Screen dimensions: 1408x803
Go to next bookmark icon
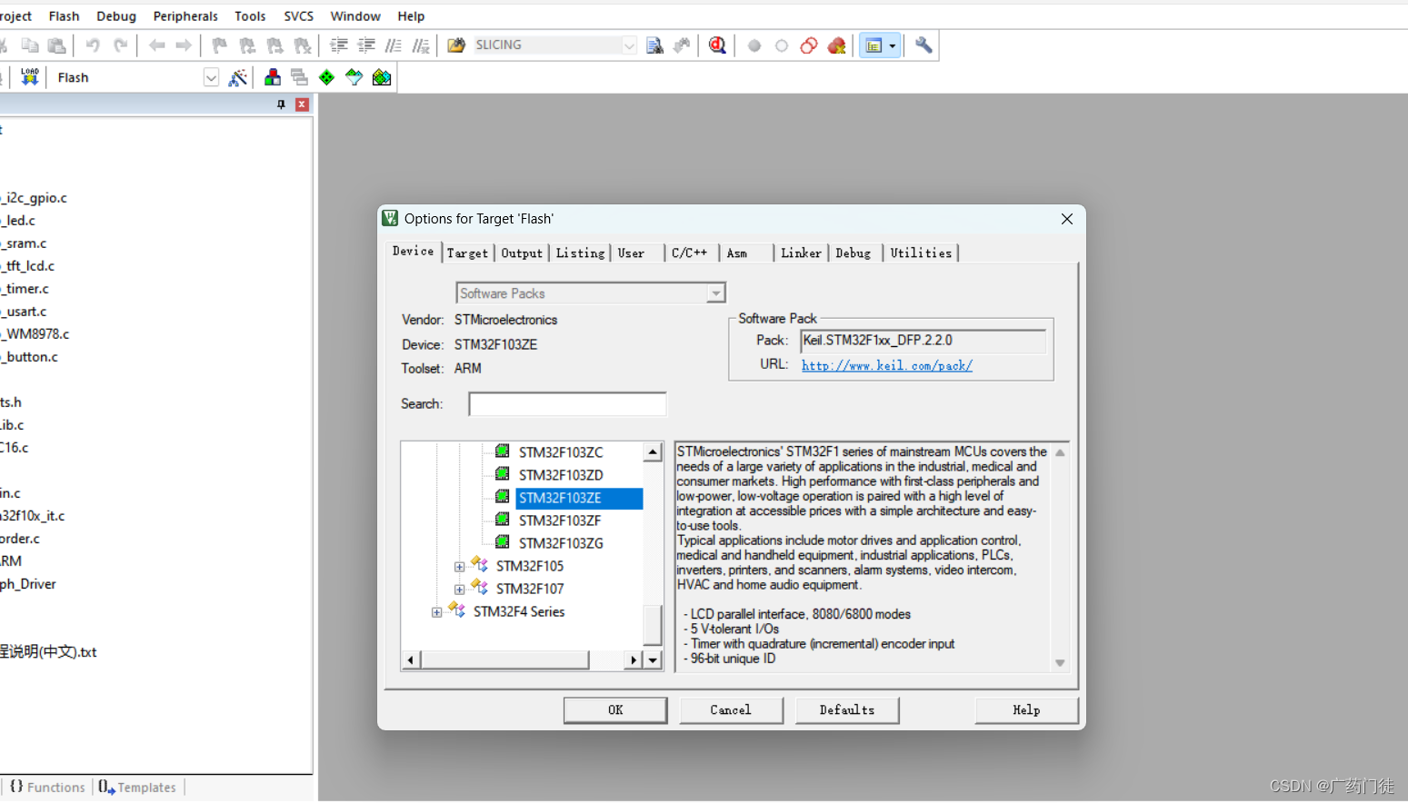click(x=275, y=45)
